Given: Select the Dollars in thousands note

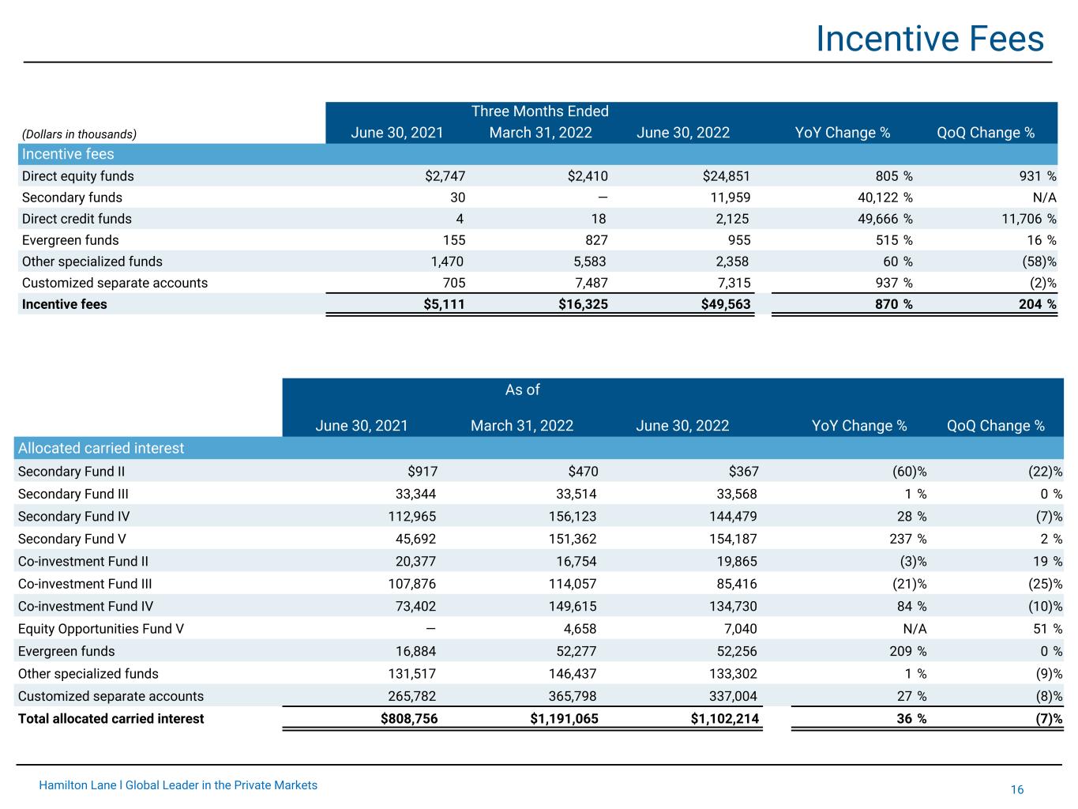Looking at the screenshot, I should pyautogui.click(x=79, y=134).
